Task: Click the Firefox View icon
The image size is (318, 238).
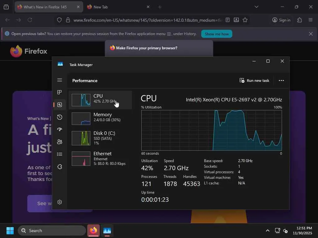Action: coord(6,7)
